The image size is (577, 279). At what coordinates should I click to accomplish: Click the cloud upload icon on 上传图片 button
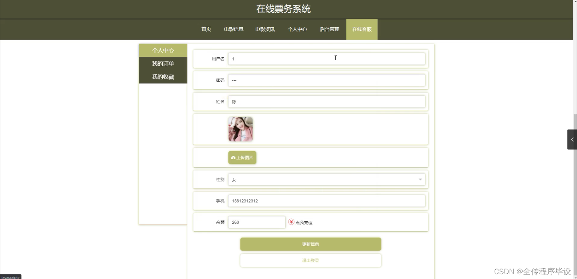[x=233, y=158]
